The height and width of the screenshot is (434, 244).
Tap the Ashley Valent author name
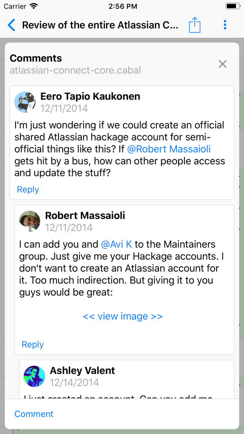tap(82, 370)
